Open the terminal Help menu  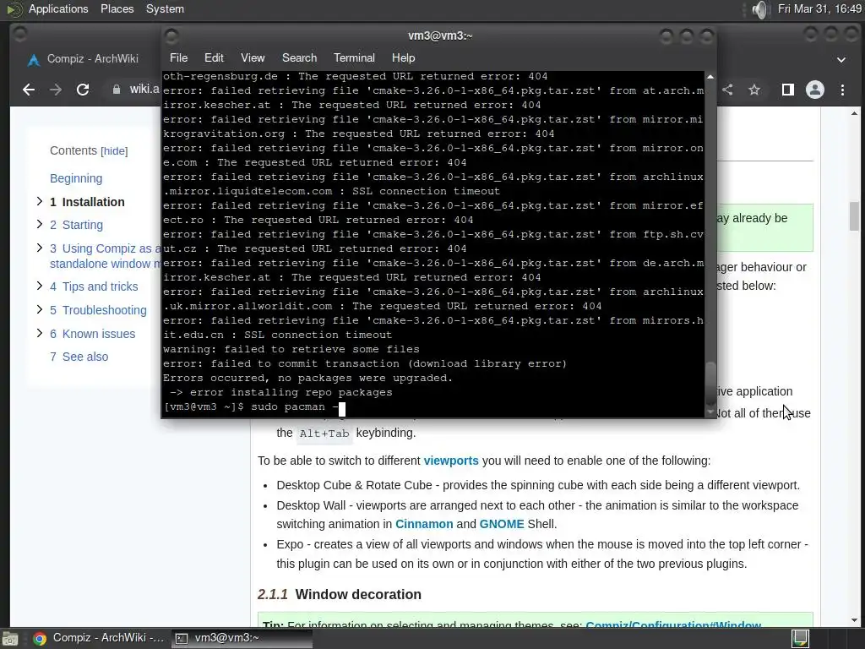403,58
